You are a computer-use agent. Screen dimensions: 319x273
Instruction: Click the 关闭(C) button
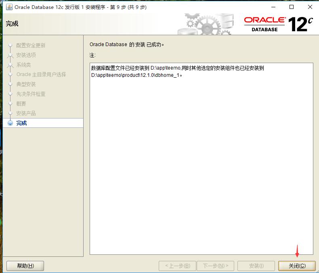coord(297,266)
